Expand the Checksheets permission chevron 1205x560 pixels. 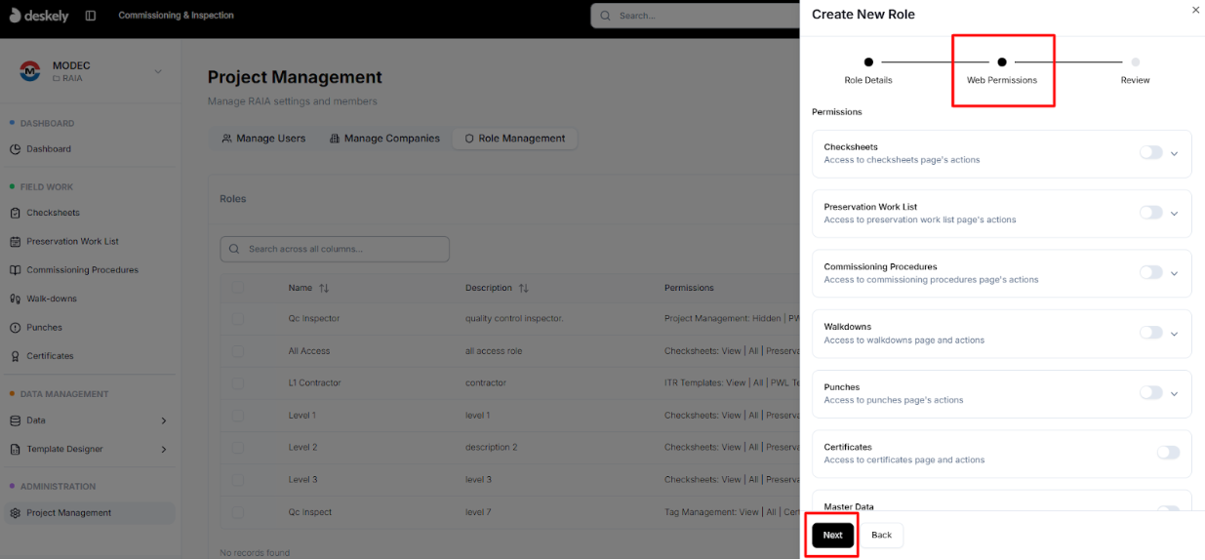pos(1175,154)
